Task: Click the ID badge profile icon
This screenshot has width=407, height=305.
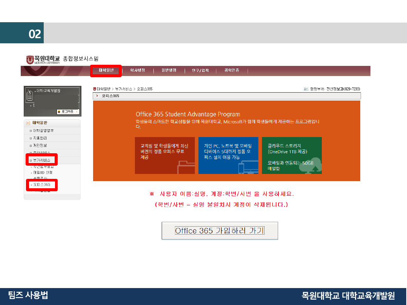Action: 30,98
